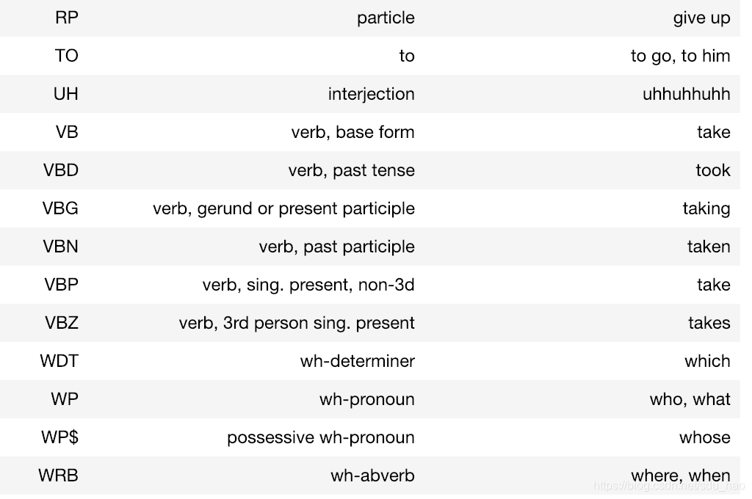This screenshot has height=499, width=752.
Task: Click the 'interjection' description
Action: pyautogui.click(x=371, y=94)
